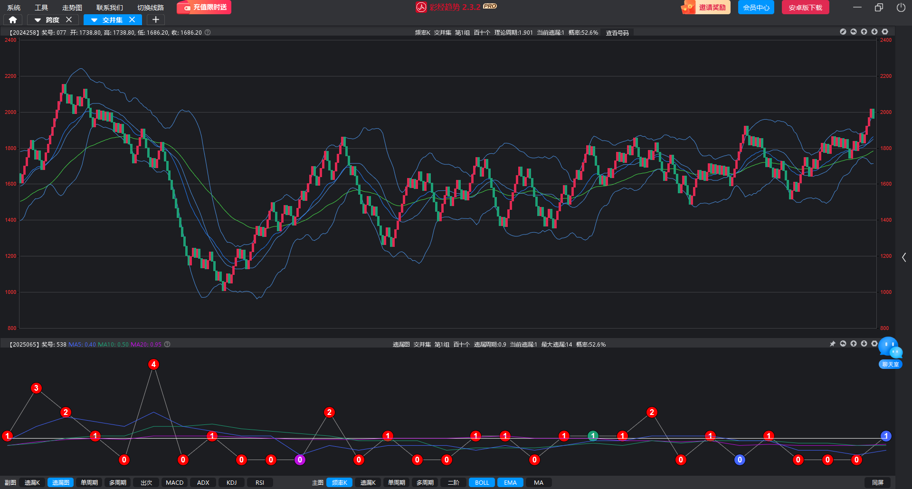Add a new tab with plus icon
The image size is (912, 489).
(x=155, y=19)
